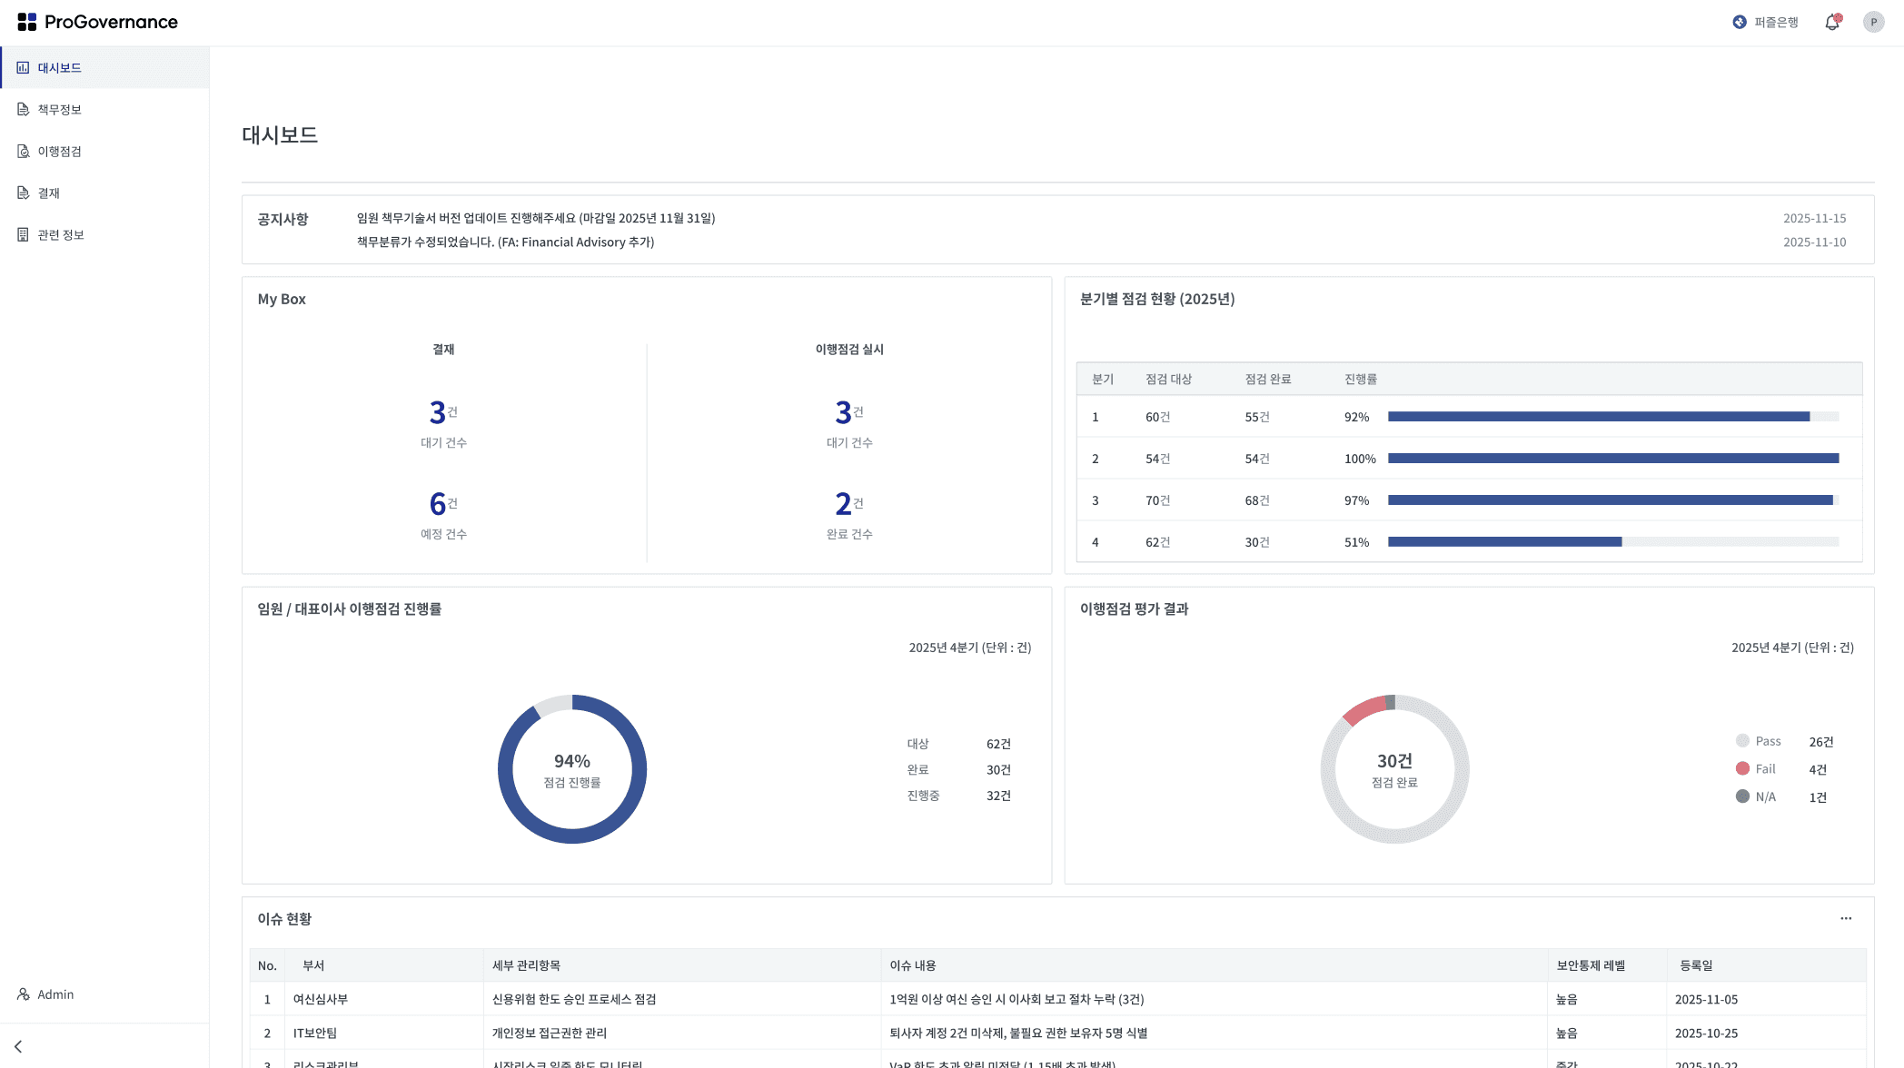Click the 퍼즐은행 organization icon
The image size is (1904, 1068).
[x=1739, y=23]
